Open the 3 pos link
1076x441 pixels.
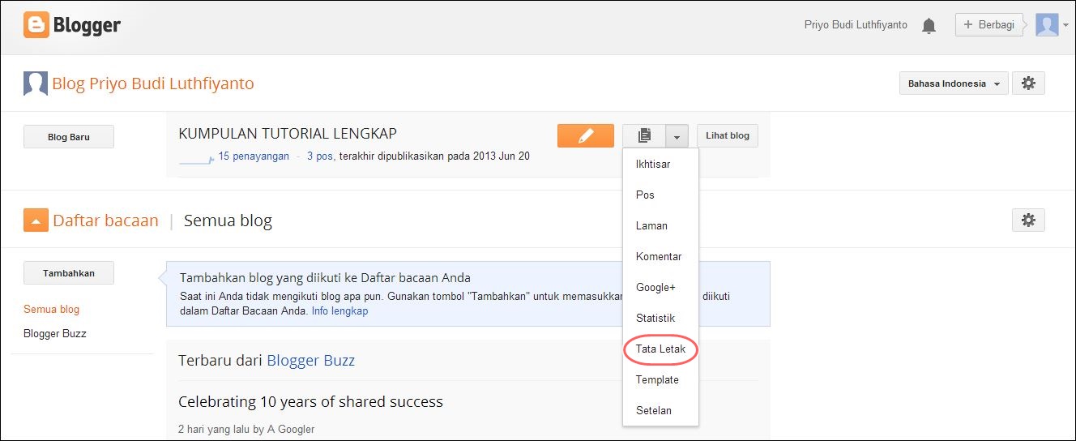pyautogui.click(x=320, y=156)
